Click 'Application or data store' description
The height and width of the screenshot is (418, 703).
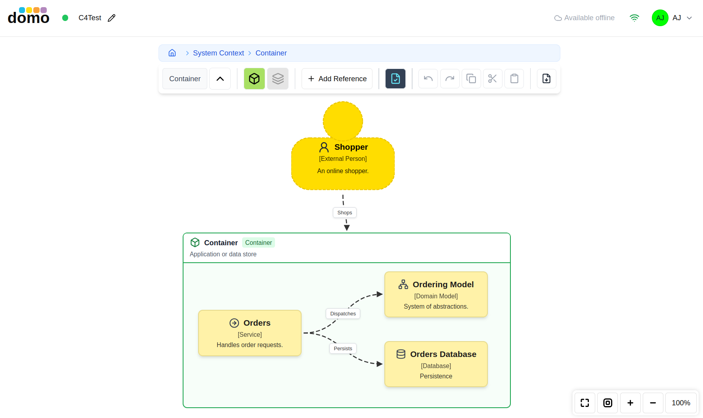pyautogui.click(x=223, y=254)
